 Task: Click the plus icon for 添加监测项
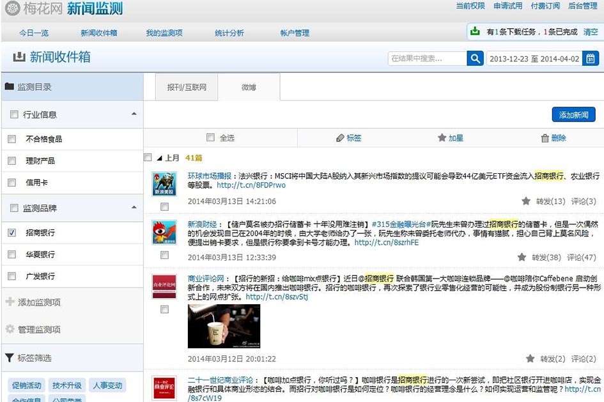pyautogui.click(x=10, y=302)
